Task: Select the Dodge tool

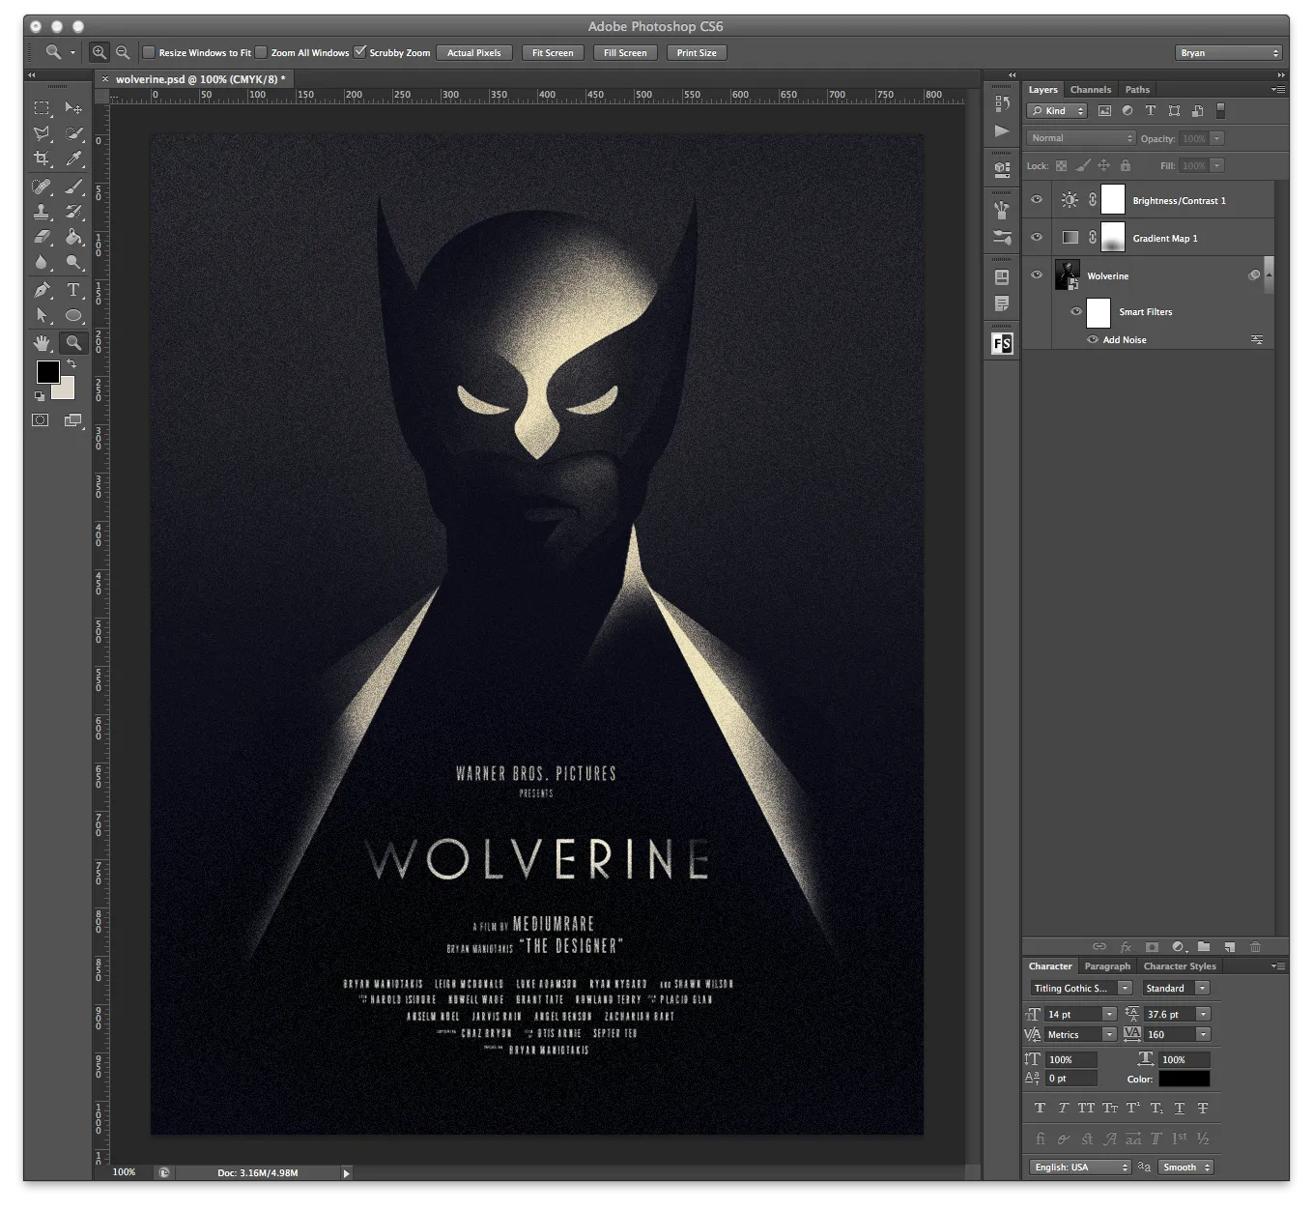Action: [73, 262]
